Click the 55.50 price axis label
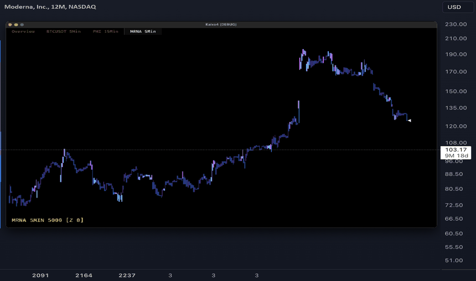Screen dimensions: 476x281 pos(454,247)
